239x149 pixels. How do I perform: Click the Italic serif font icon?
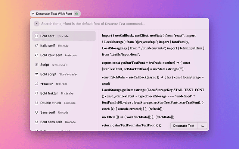point(36,45)
